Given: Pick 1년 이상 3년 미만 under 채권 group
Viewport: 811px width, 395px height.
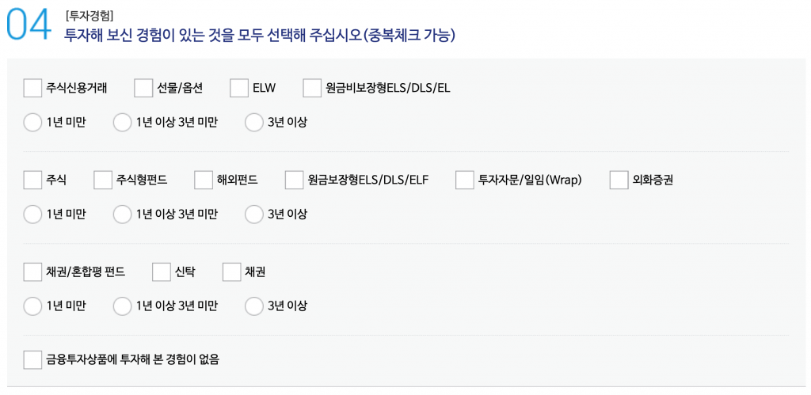Looking at the screenshot, I should click(122, 306).
